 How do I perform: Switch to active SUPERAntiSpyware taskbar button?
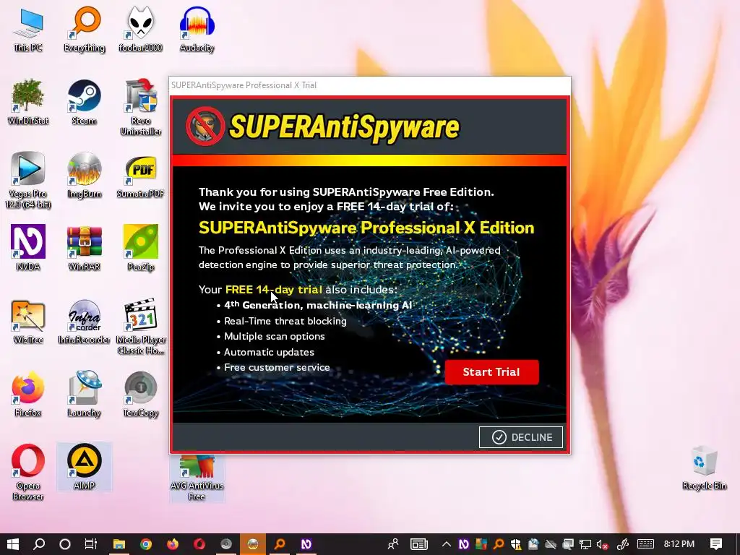click(253, 544)
